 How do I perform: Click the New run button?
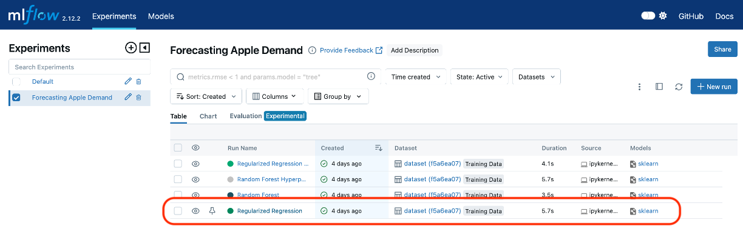[714, 87]
